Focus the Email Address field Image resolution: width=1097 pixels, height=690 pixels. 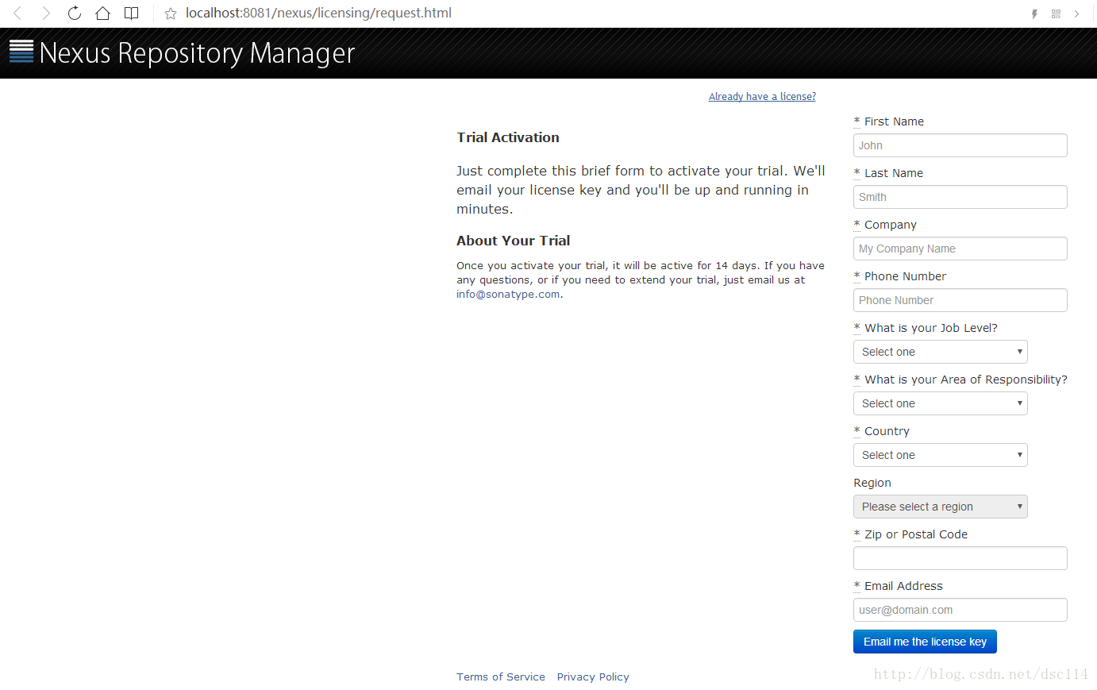click(x=960, y=610)
